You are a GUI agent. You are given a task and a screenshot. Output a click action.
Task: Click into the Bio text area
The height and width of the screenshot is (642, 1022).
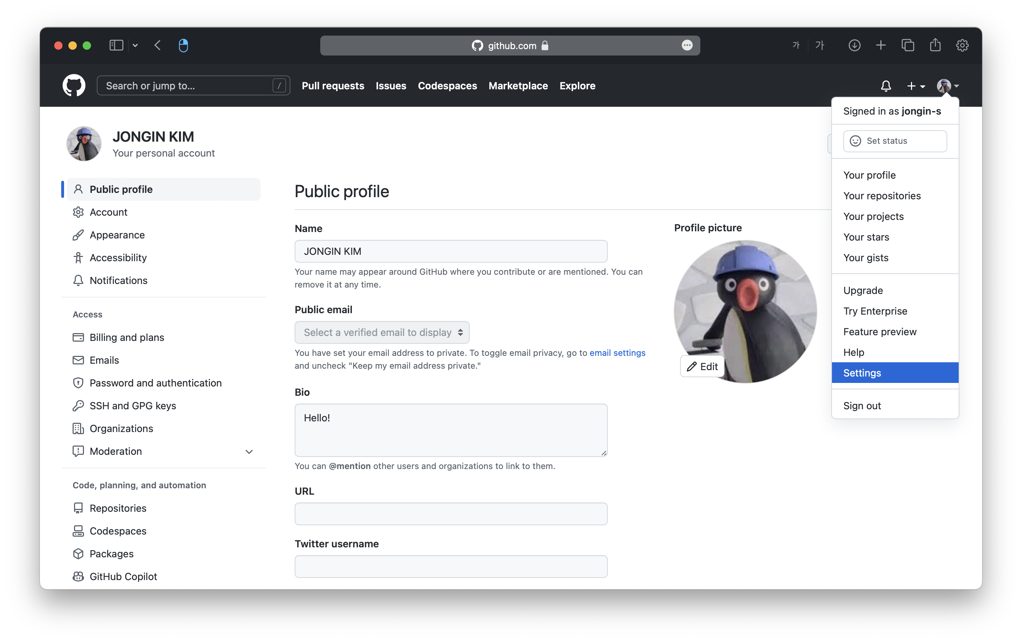450,430
